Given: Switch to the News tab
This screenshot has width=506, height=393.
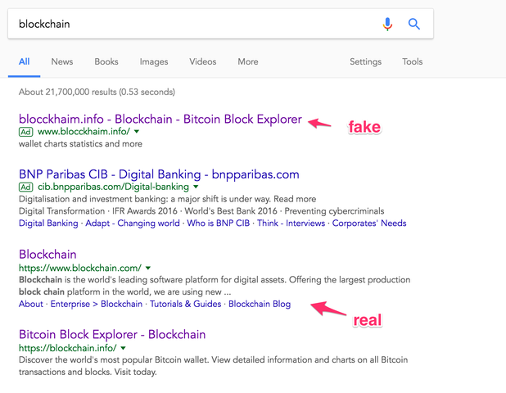Looking at the screenshot, I should (62, 61).
